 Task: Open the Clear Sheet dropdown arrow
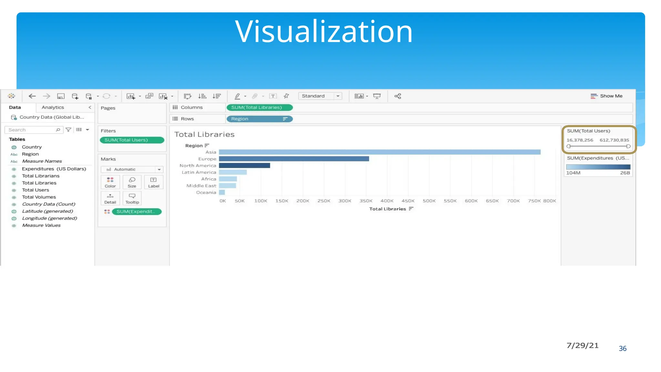click(172, 96)
